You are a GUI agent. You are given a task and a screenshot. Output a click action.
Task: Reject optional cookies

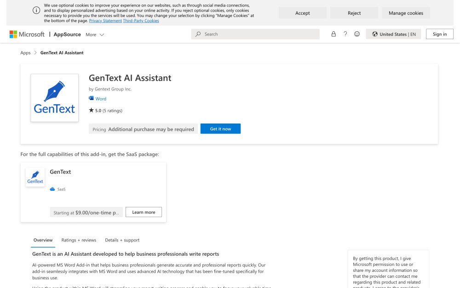pos(354,13)
